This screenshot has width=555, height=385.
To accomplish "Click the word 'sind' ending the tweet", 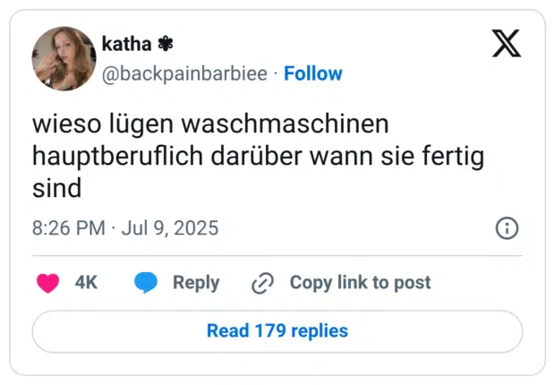I will (56, 189).
